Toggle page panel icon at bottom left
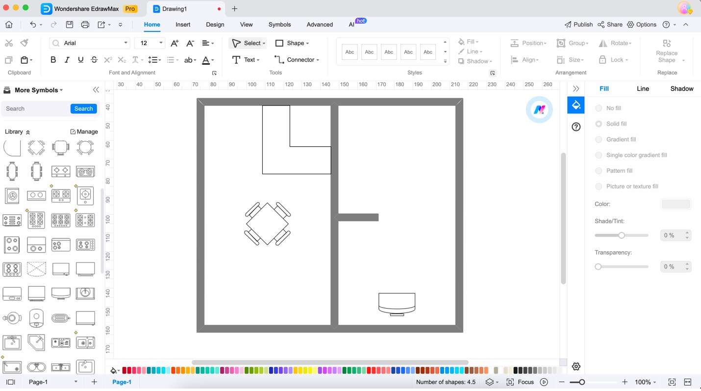 10,382
